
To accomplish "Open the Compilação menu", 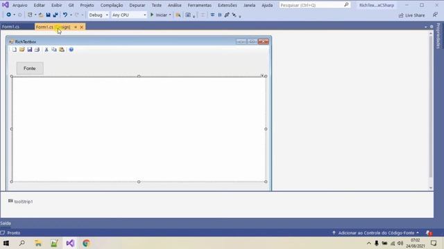I will tap(112, 5).
